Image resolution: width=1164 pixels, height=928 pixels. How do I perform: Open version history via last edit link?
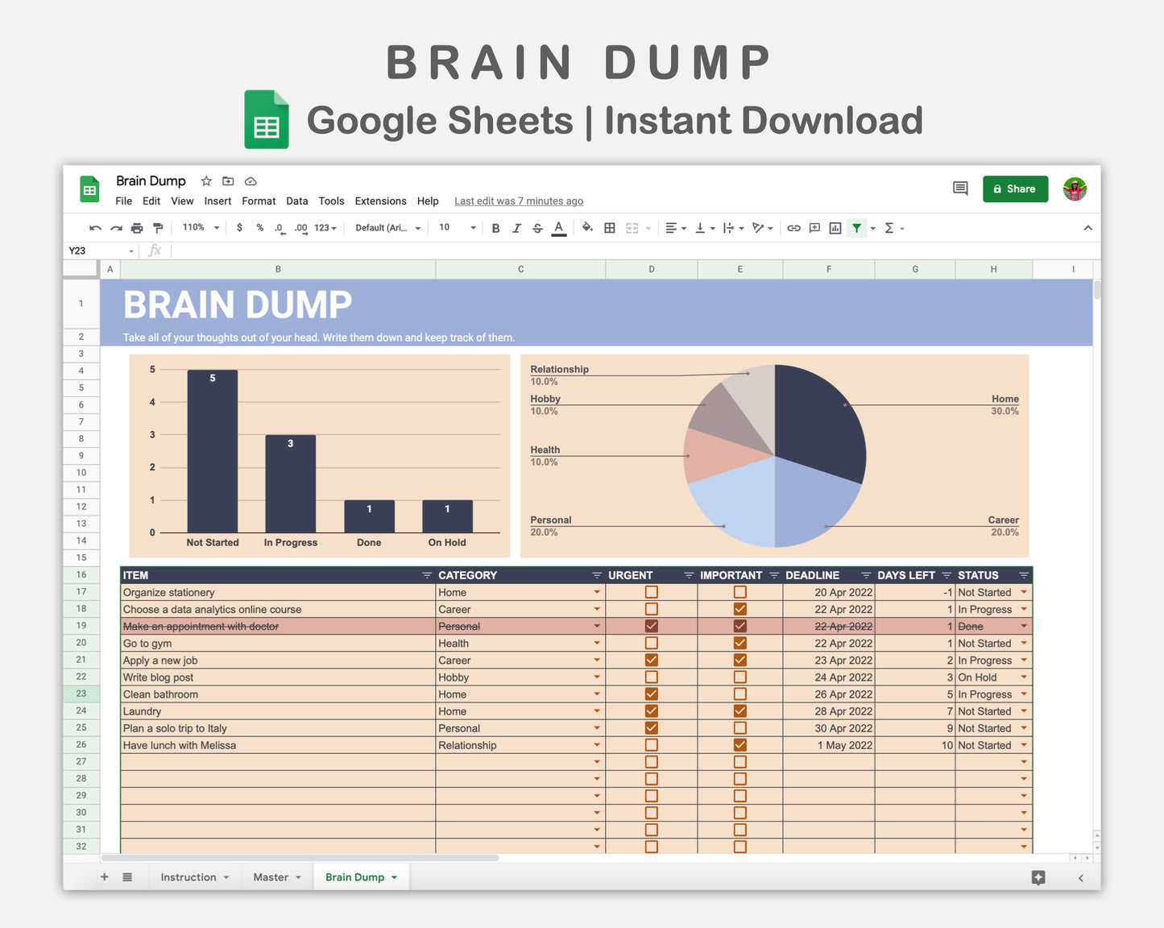pos(518,201)
